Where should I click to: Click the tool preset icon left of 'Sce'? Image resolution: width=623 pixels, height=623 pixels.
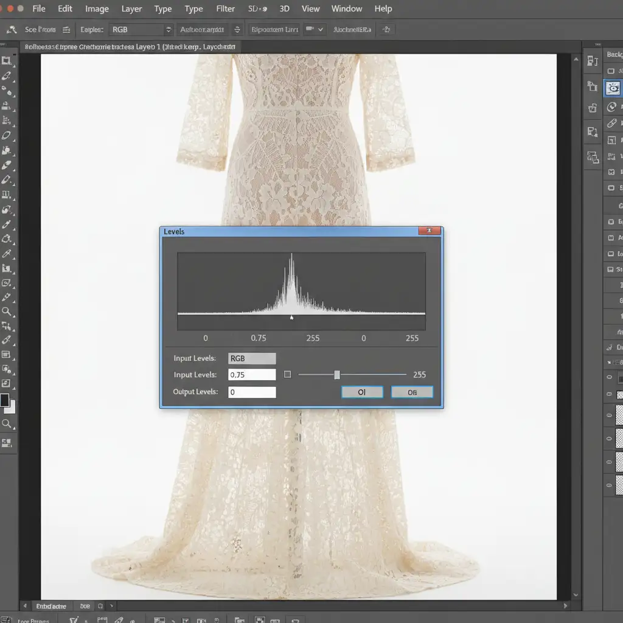click(x=10, y=29)
